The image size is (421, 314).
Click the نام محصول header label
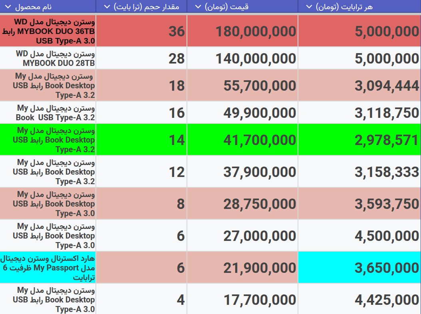(x=33, y=7)
